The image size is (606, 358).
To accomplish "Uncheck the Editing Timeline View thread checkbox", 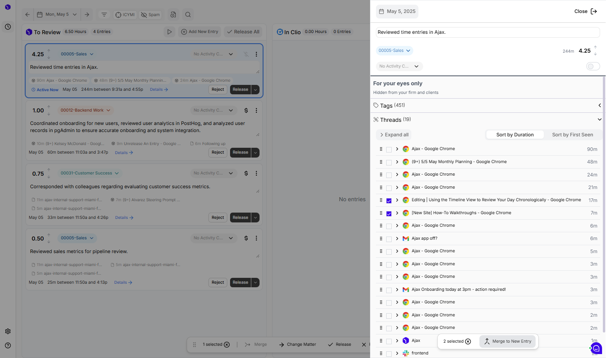I will pos(389,200).
